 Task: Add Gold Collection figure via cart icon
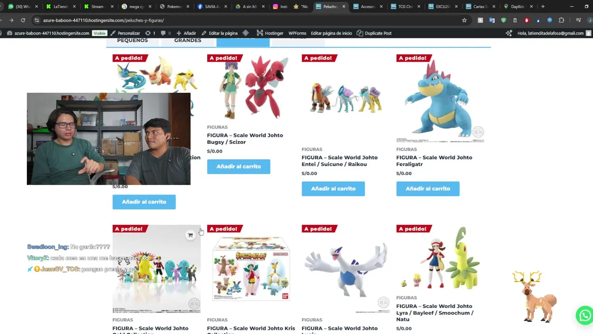190,235
